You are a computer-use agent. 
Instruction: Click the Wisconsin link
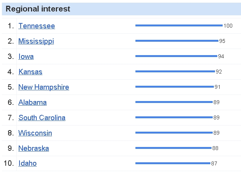click(x=35, y=133)
